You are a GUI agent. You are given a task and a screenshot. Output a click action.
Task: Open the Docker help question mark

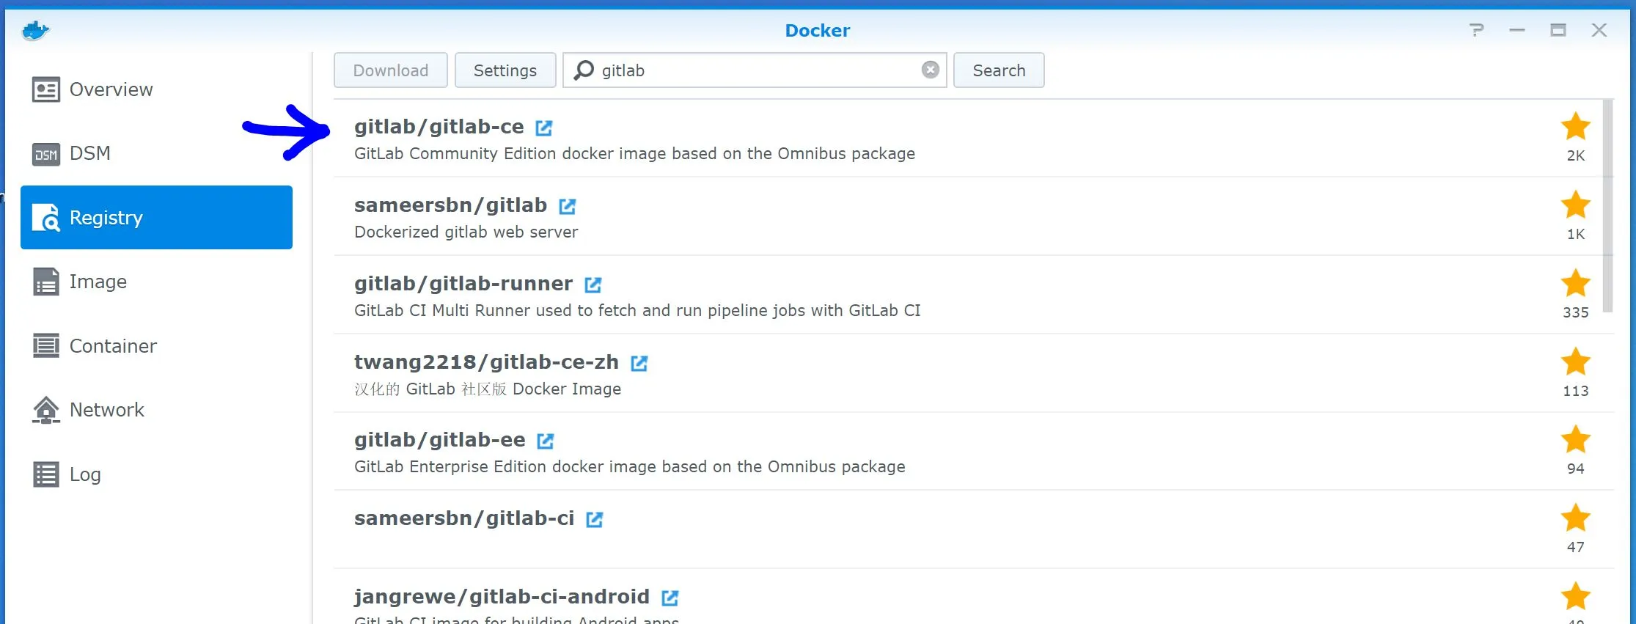1476,30
